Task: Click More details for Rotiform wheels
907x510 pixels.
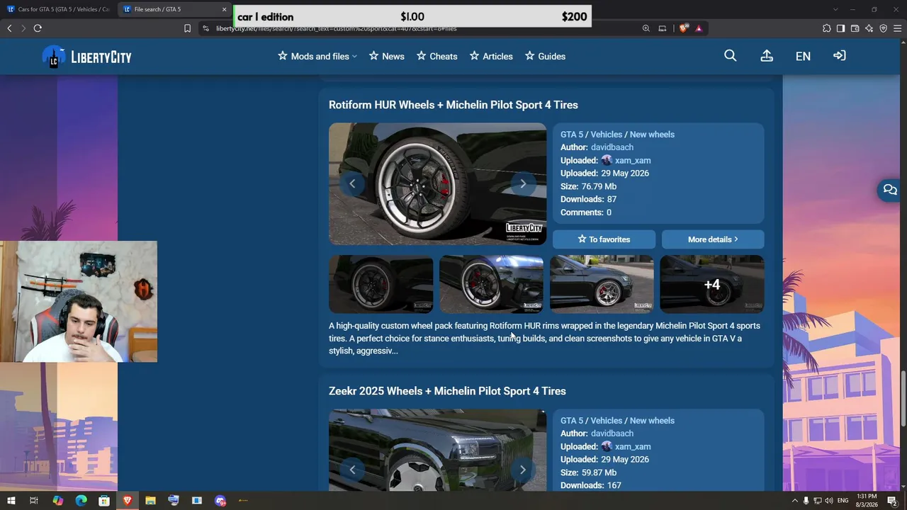Action: (x=713, y=239)
